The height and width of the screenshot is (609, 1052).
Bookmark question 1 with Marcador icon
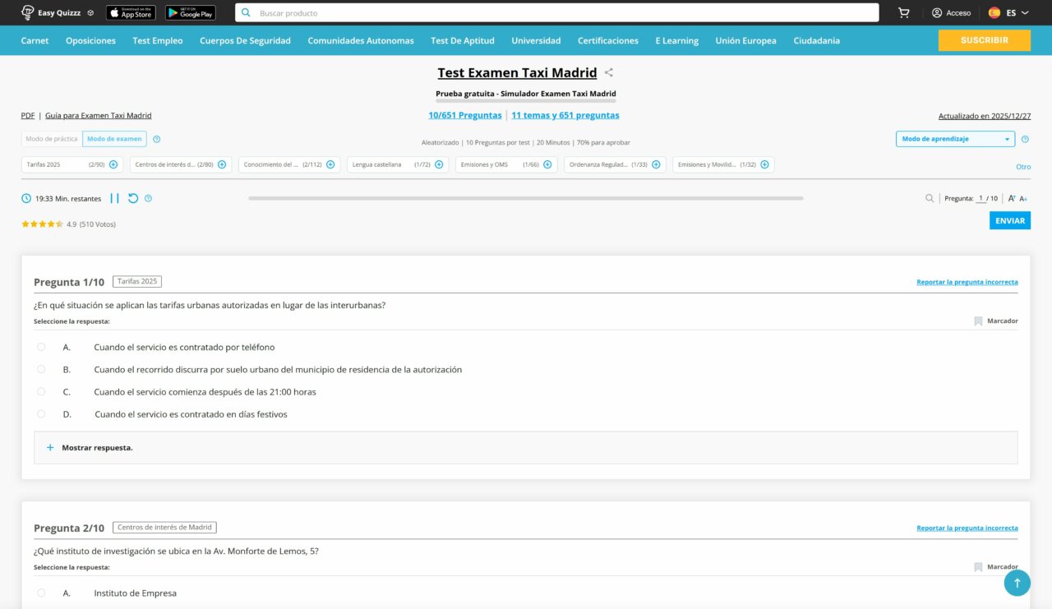pos(978,321)
